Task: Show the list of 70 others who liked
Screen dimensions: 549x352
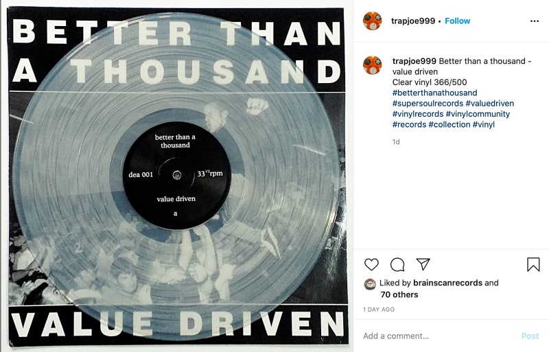Action: pyautogui.click(x=399, y=294)
